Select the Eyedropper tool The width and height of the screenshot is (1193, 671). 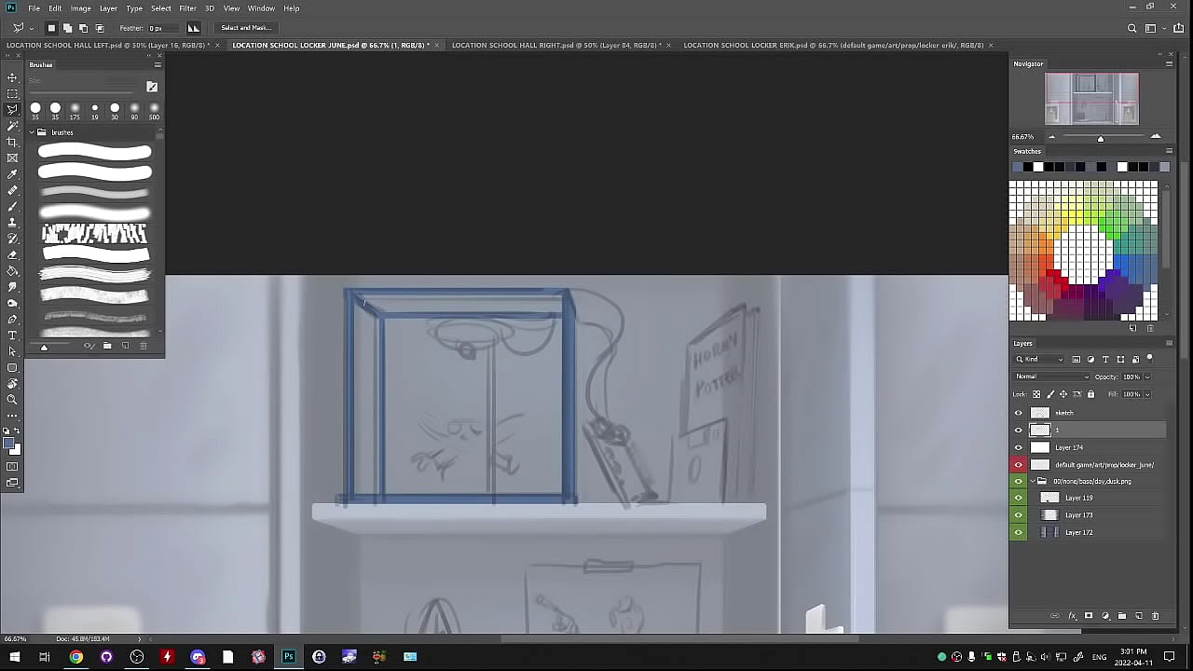[x=12, y=174]
